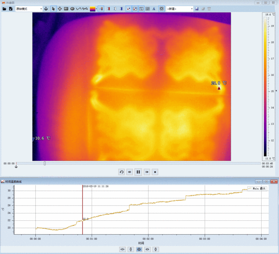Click the small anchor marker below the timeline
The height and width of the screenshot is (254, 279).
tap(16, 167)
